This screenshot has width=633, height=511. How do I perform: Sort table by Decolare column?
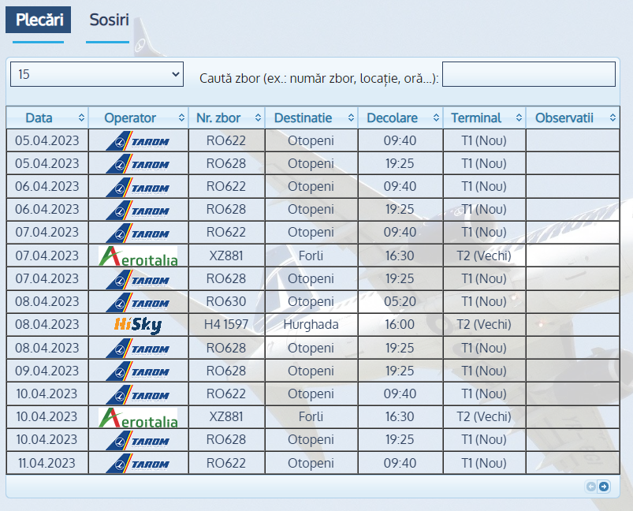tap(400, 118)
